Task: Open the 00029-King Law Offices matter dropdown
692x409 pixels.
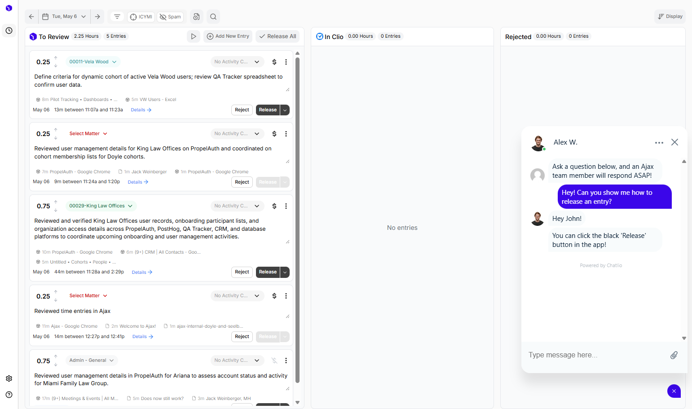Action: [101, 206]
